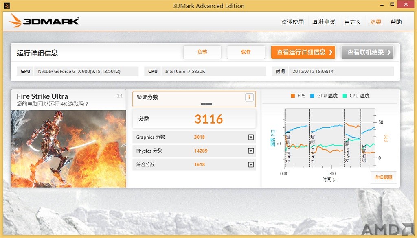
Task: Click the Physics score value 14209
Action: pyautogui.click(x=201, y=151)
